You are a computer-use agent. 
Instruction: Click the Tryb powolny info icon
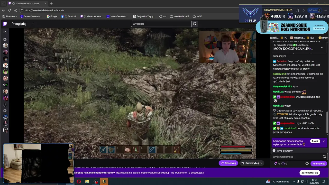coord(274,151)
